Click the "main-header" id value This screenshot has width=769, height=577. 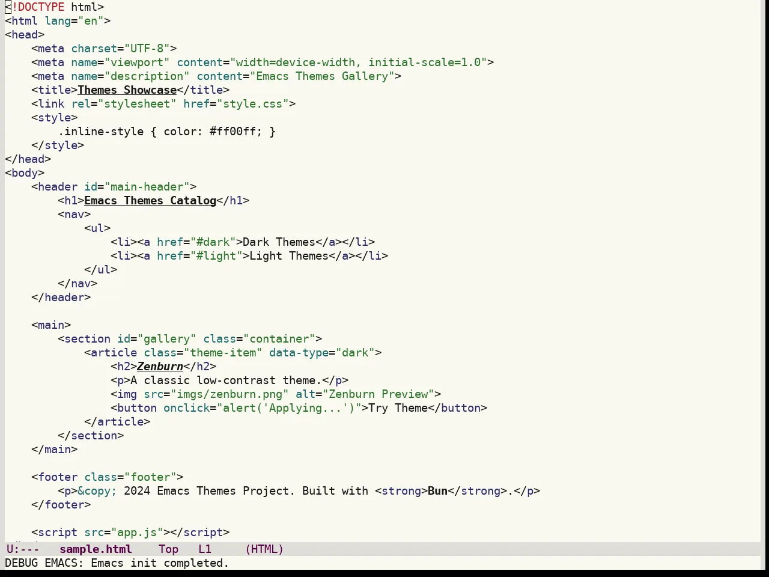[x=147, y=187]
